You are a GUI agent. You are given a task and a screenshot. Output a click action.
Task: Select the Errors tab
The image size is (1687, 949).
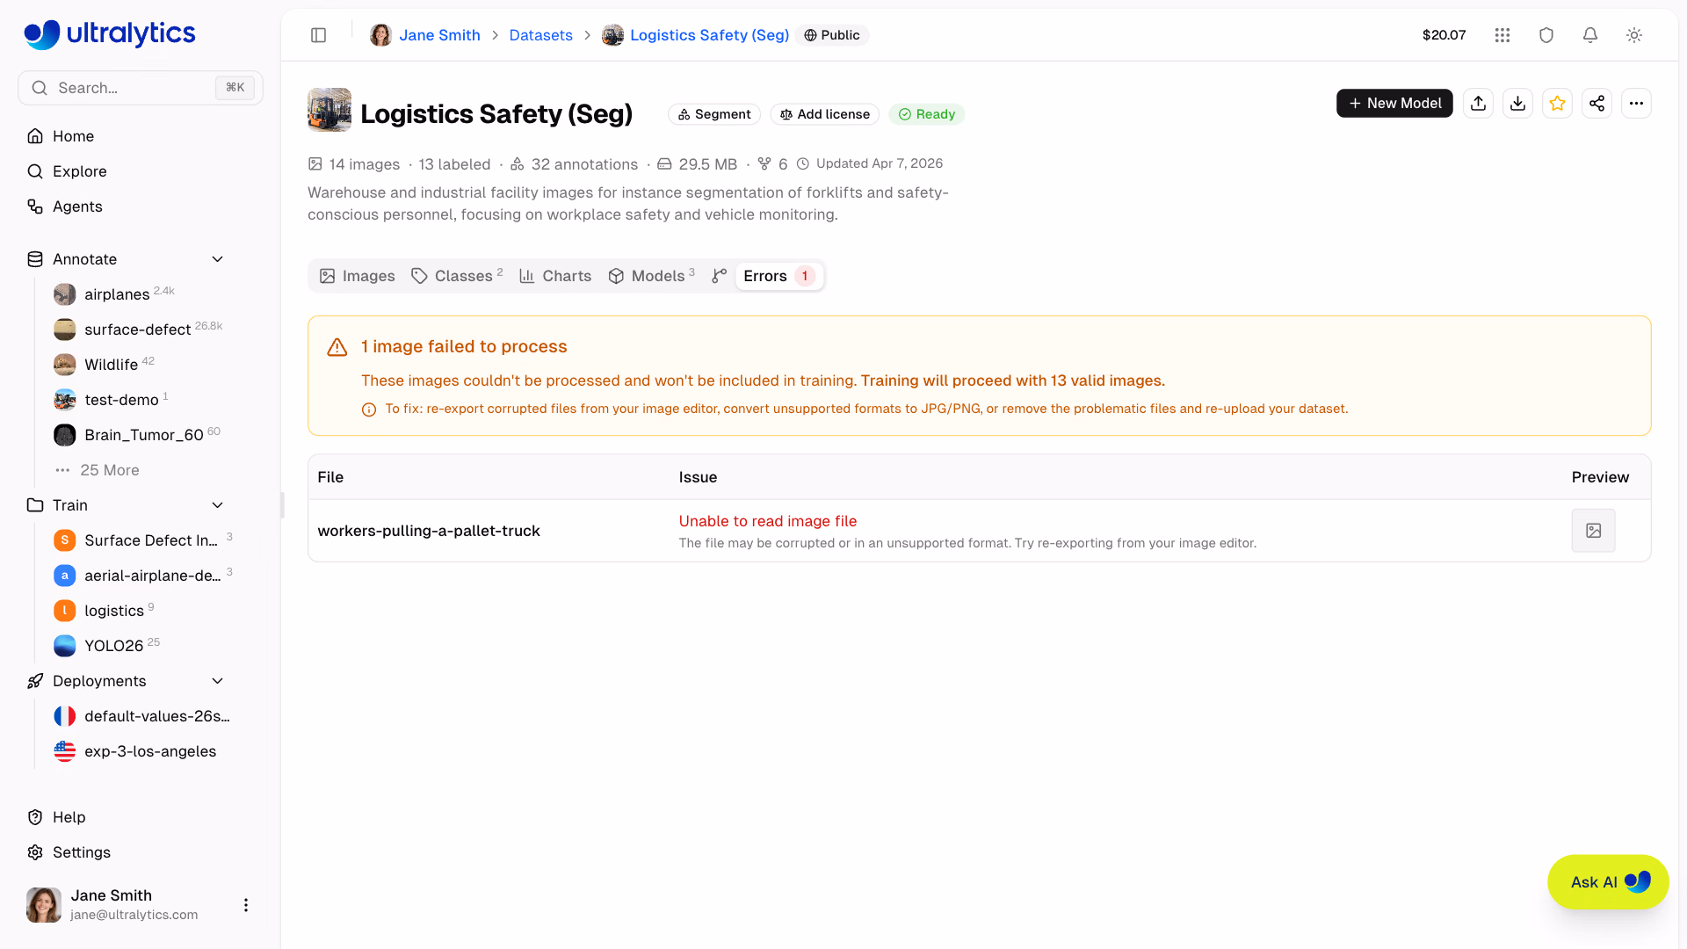coord(779,276)
